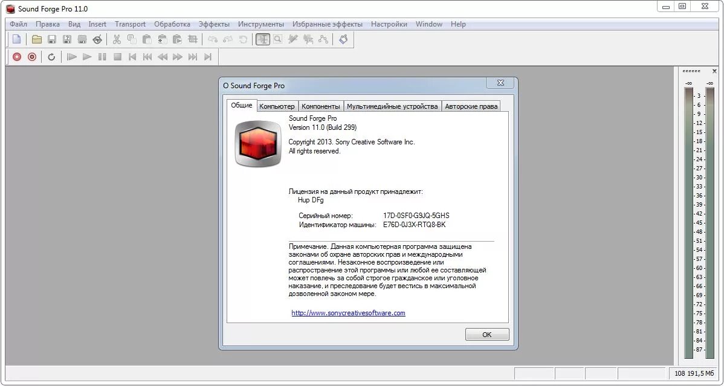
Task: Click the Stop button
Action: [x=117, y=57]
